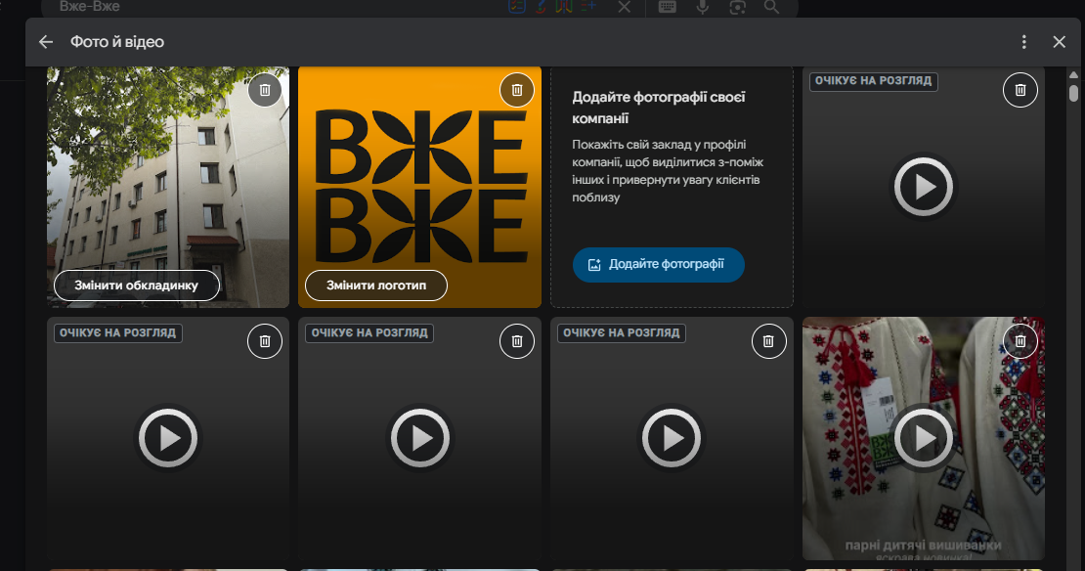Delete the orange ВЖЕ ВЖЕ logo image
Viewport: 1085px width, 571px height.
point(517,90)
